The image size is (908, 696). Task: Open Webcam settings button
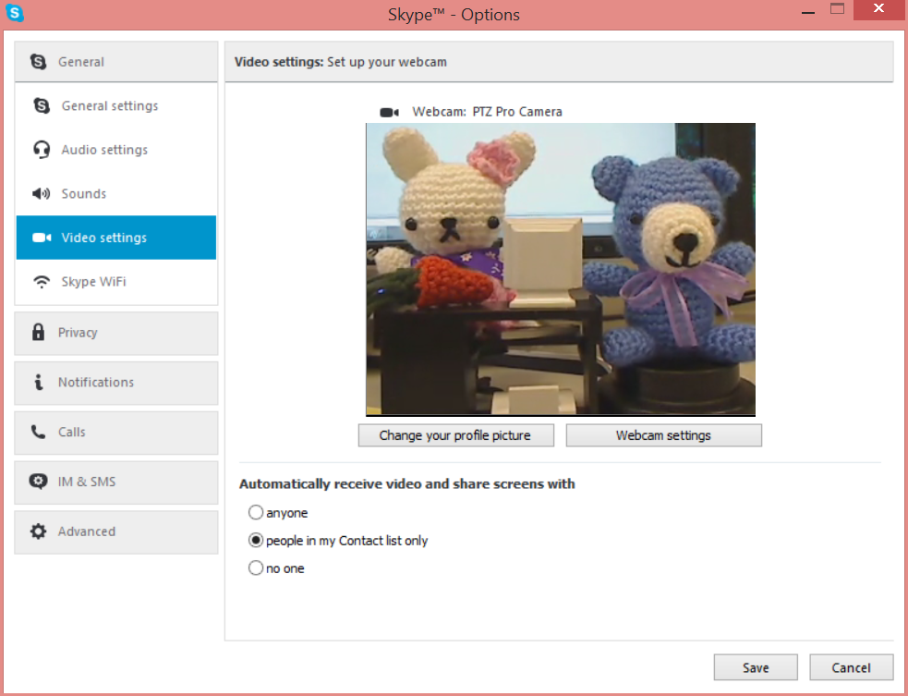(x=663, y=435)
